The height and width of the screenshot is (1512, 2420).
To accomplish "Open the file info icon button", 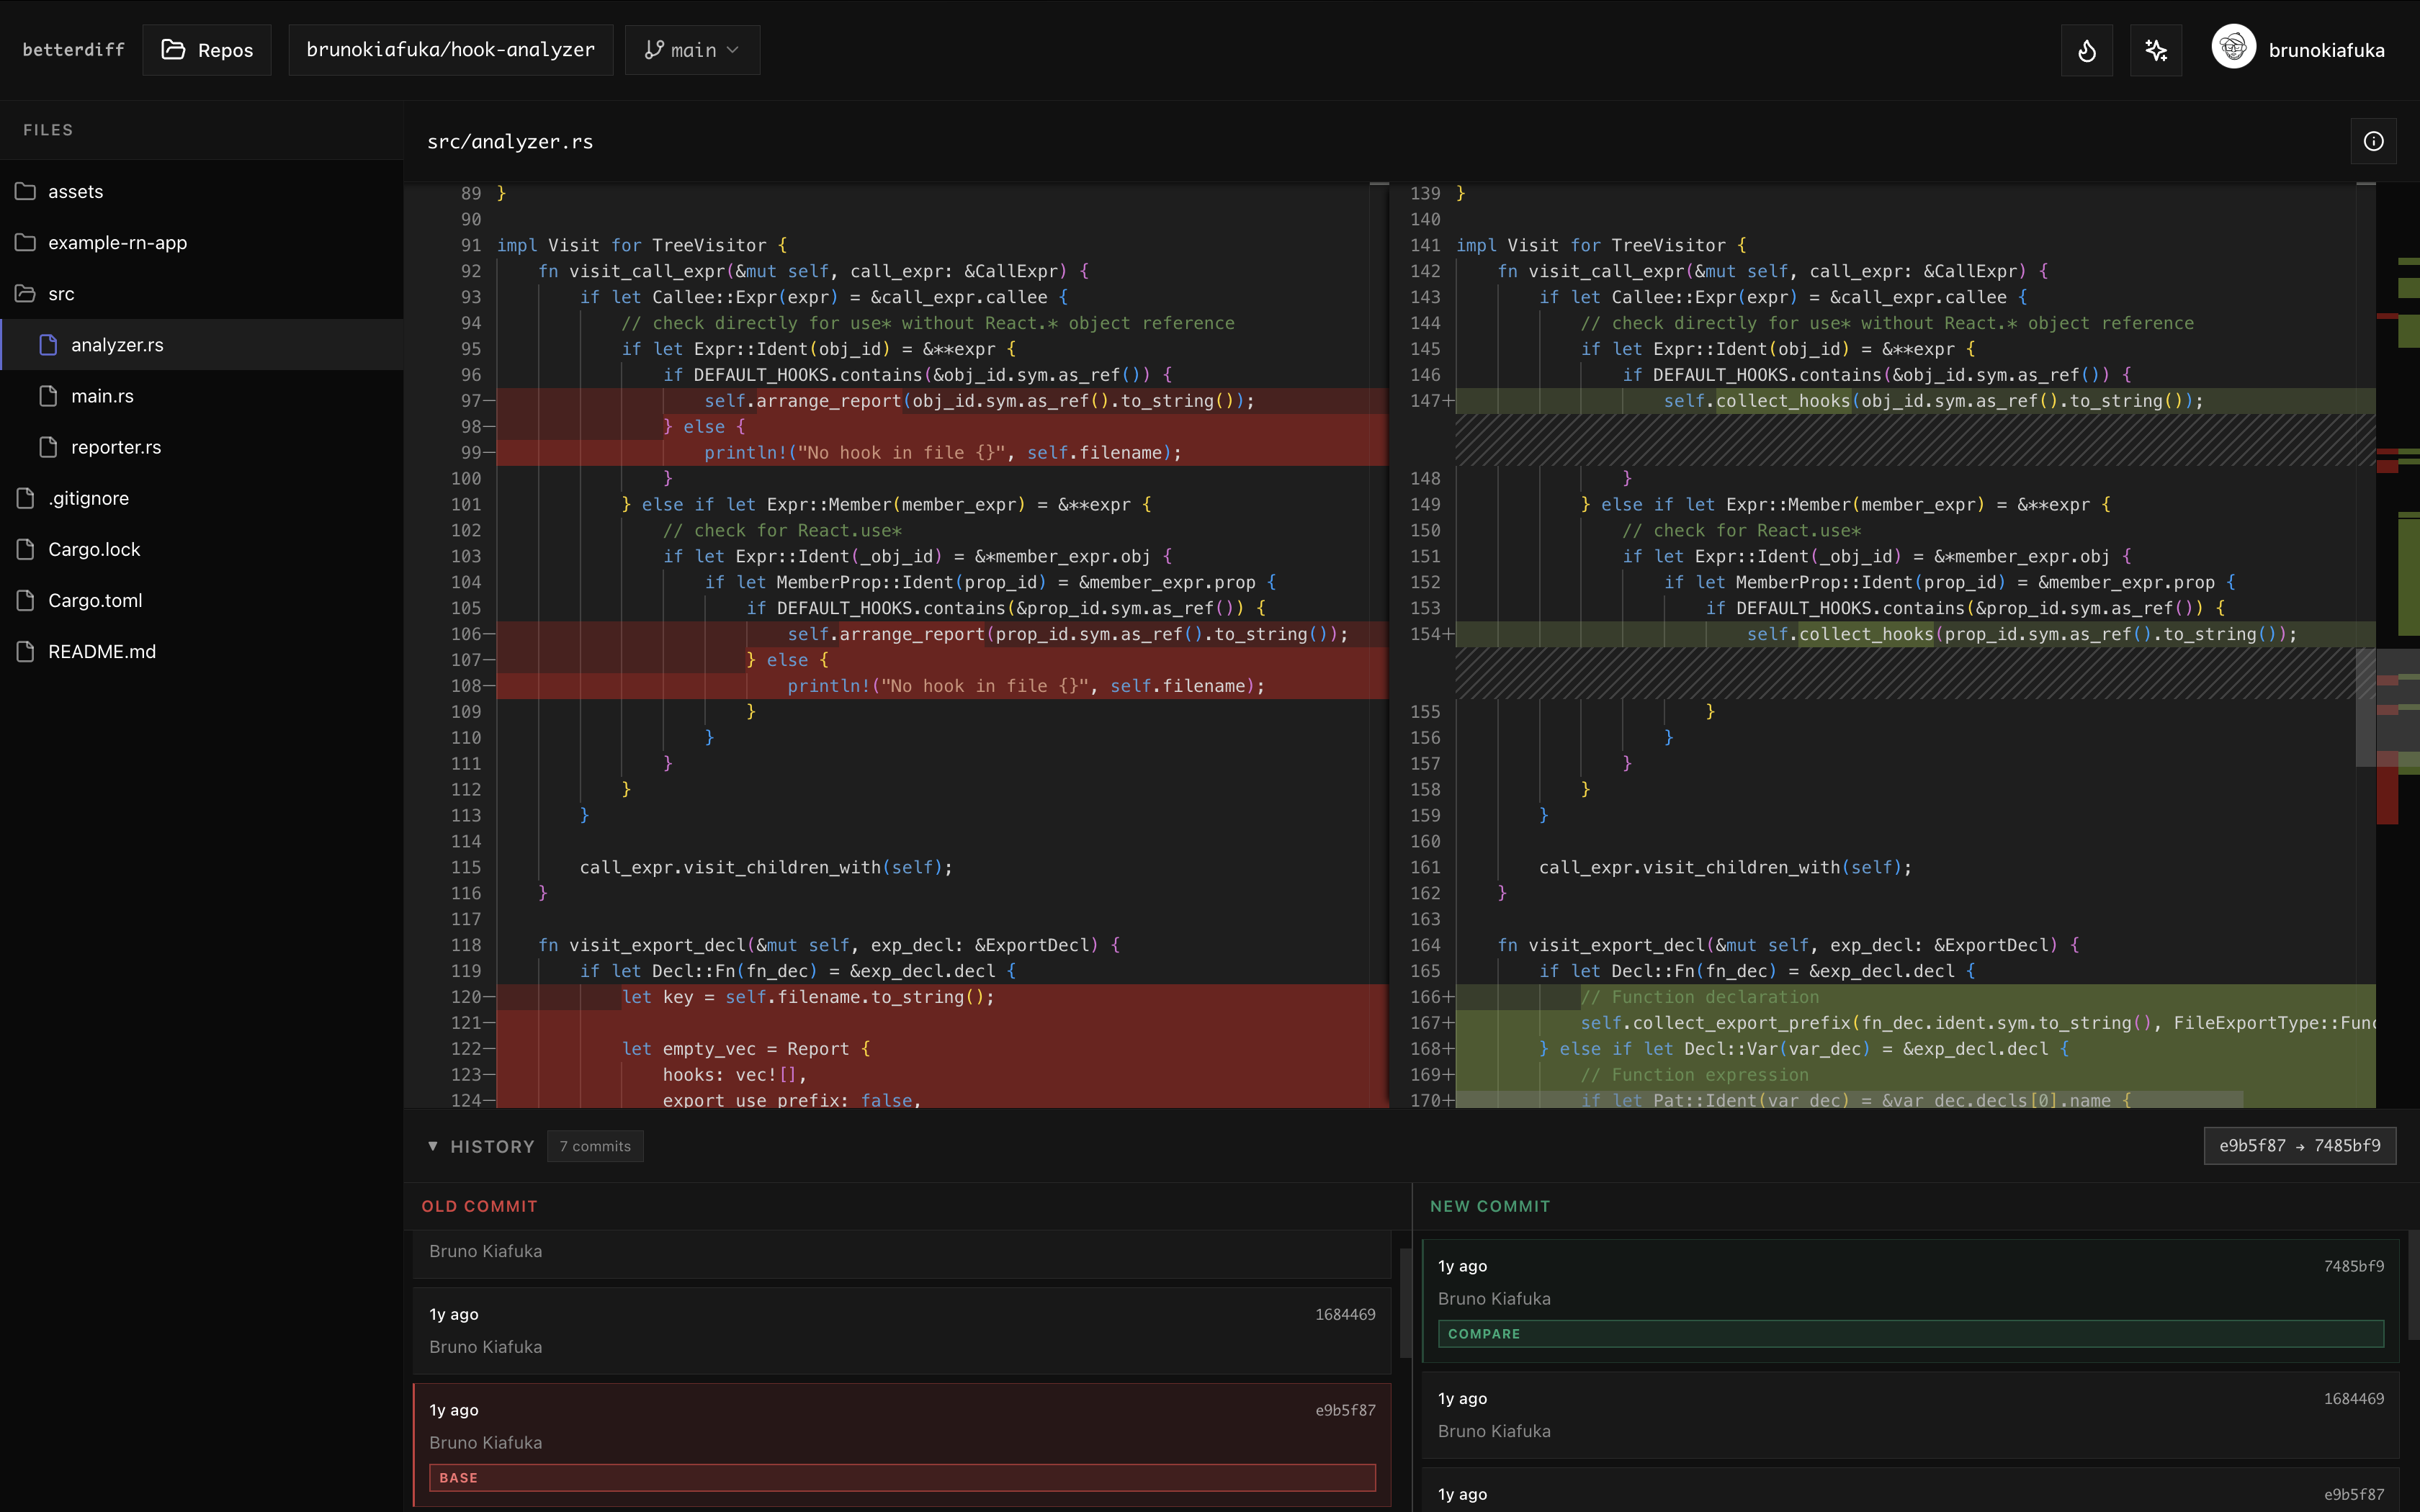I will [2373, 141].
